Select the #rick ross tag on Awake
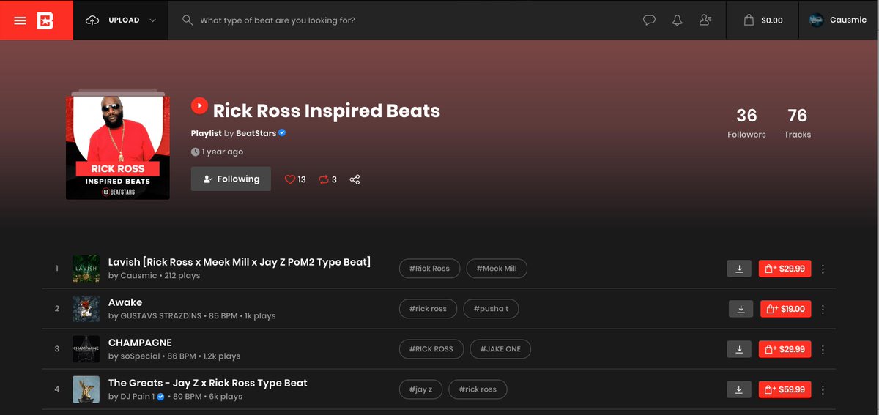Screen dimensions: 879x415 click(429, 309)
